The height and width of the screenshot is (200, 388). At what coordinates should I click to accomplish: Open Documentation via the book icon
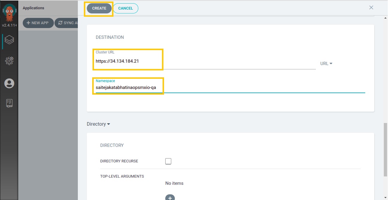coord(9,103)
